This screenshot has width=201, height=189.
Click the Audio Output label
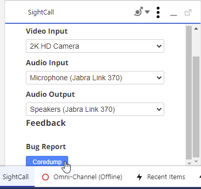coord(50,94)
